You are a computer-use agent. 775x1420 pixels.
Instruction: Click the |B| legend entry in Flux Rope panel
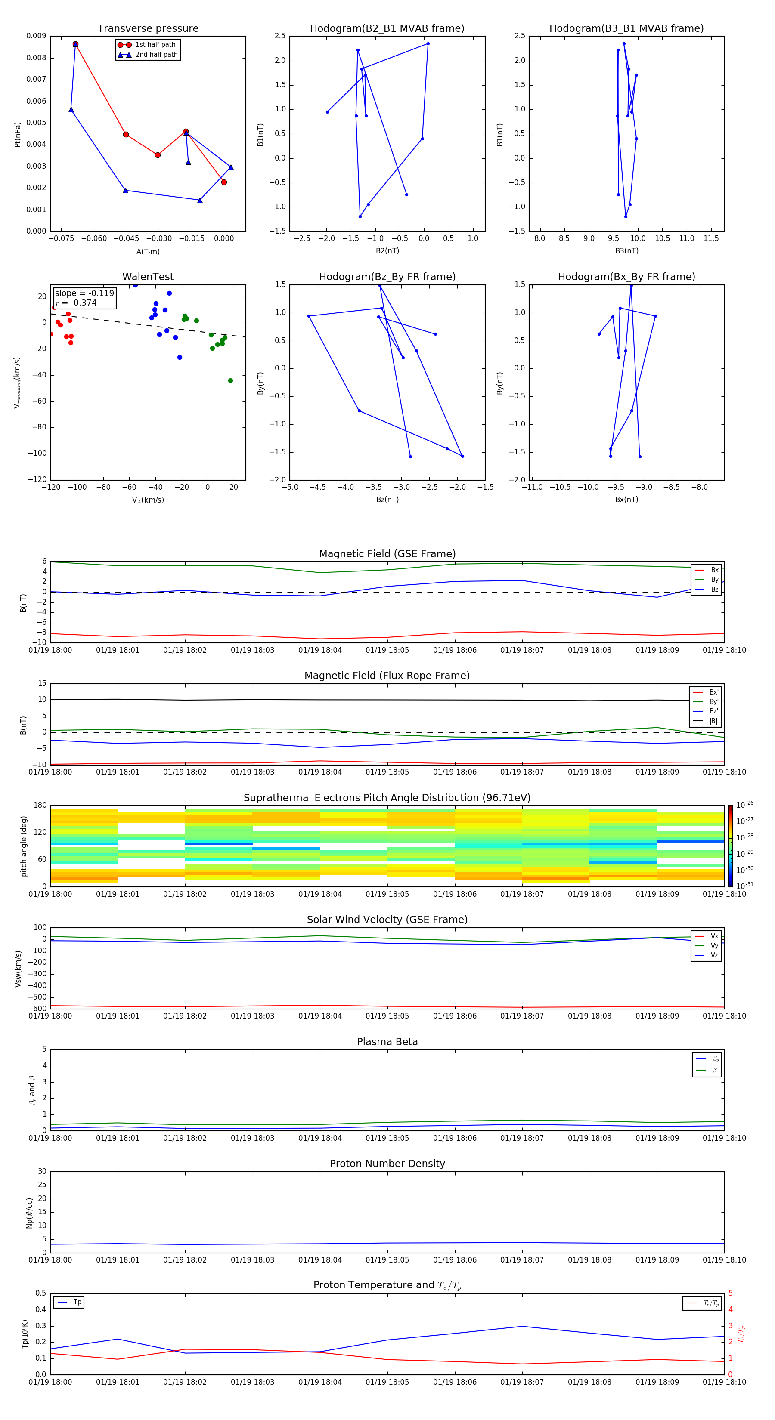(x=706, y=721)
